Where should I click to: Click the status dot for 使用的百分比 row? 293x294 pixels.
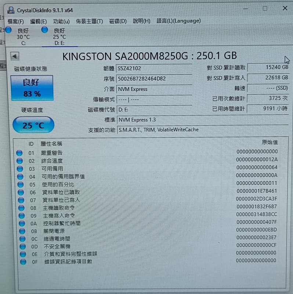(x=21, y=184)
